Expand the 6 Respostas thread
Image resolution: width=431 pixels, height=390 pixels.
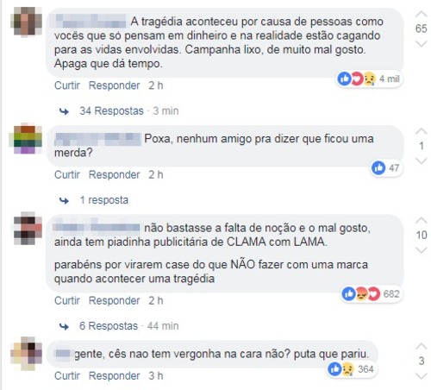(x=109, y=326)
